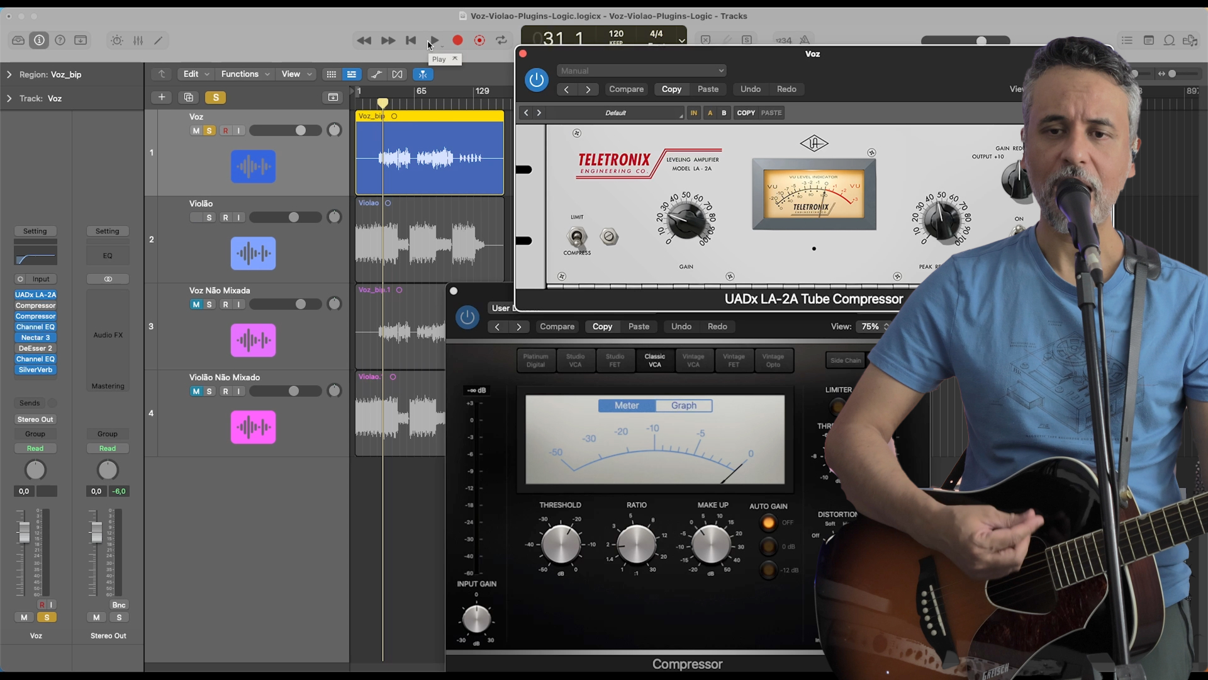
Task: Solo the Violão track
Action: [209, 217]
